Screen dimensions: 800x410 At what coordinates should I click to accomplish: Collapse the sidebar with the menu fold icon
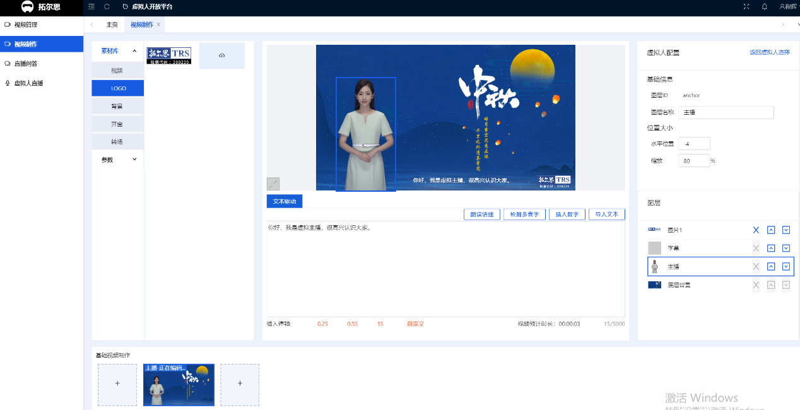[x=91, y=6]
